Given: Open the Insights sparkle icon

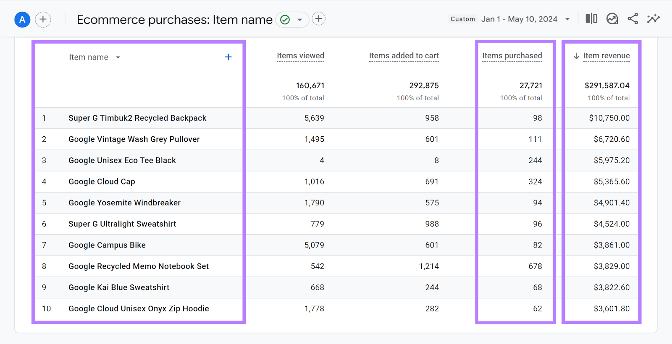Looking at the screenshot, I should (x=653, y=18).
